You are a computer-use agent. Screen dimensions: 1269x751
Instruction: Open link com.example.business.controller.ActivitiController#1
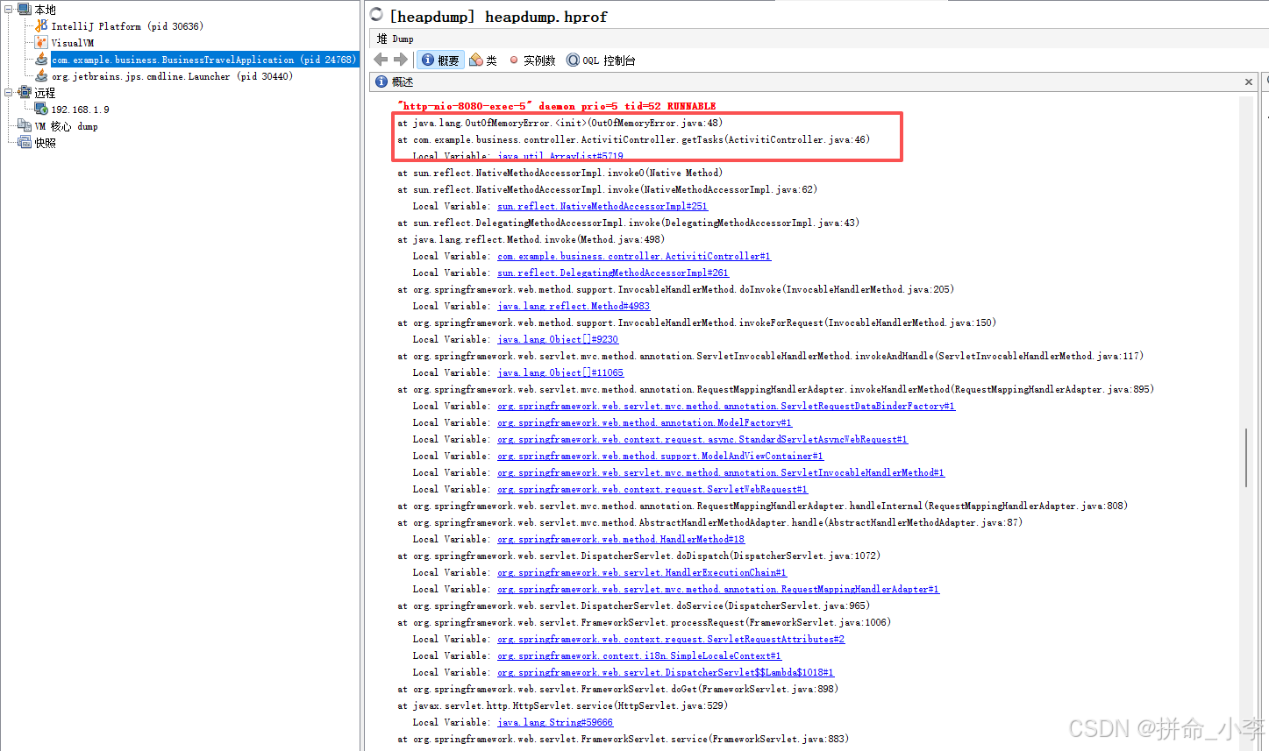pyautogui.click(x=634, y=256)
